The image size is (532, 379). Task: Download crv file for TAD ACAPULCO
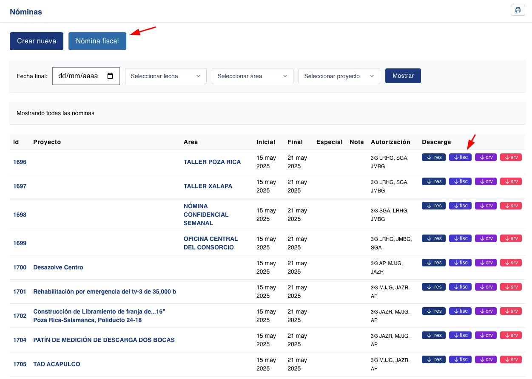tap(486, 359)
